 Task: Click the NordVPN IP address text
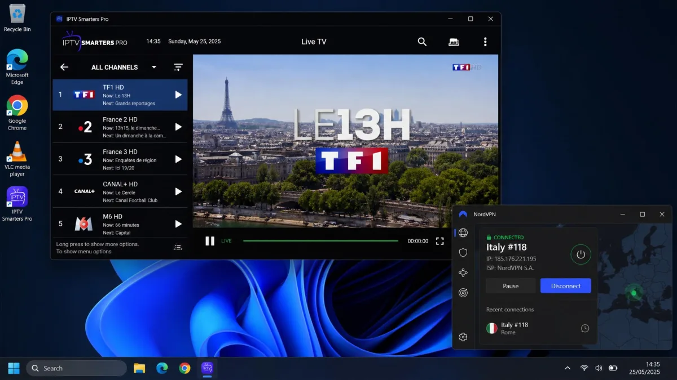[x=511, y=259]
